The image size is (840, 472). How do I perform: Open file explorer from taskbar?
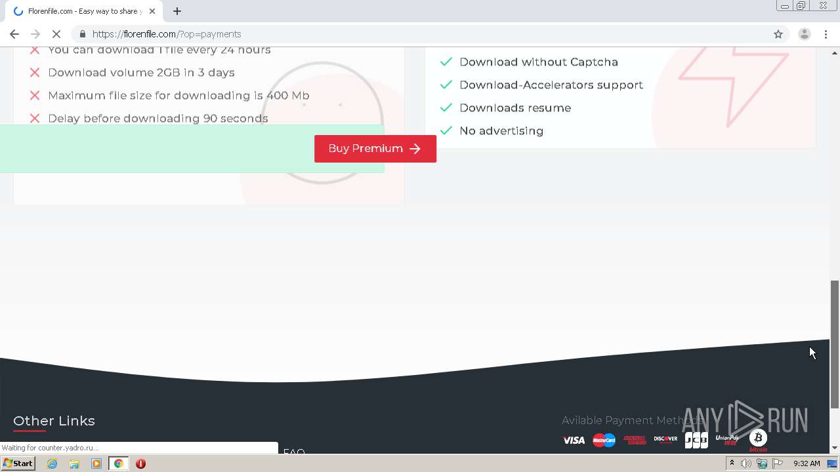point(74,463)
